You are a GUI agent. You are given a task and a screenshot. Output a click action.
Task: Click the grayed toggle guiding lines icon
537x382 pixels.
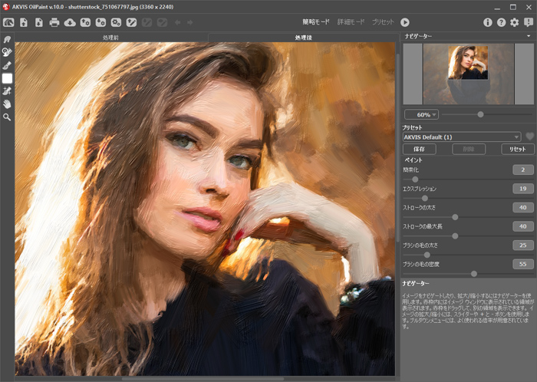click(163, 22)
